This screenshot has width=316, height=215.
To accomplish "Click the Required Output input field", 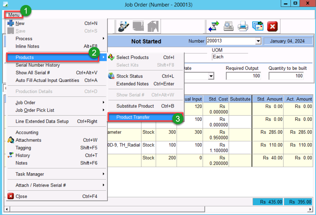I will point(243,76).
